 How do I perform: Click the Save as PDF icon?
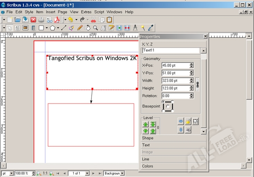(x=57, y=19)
